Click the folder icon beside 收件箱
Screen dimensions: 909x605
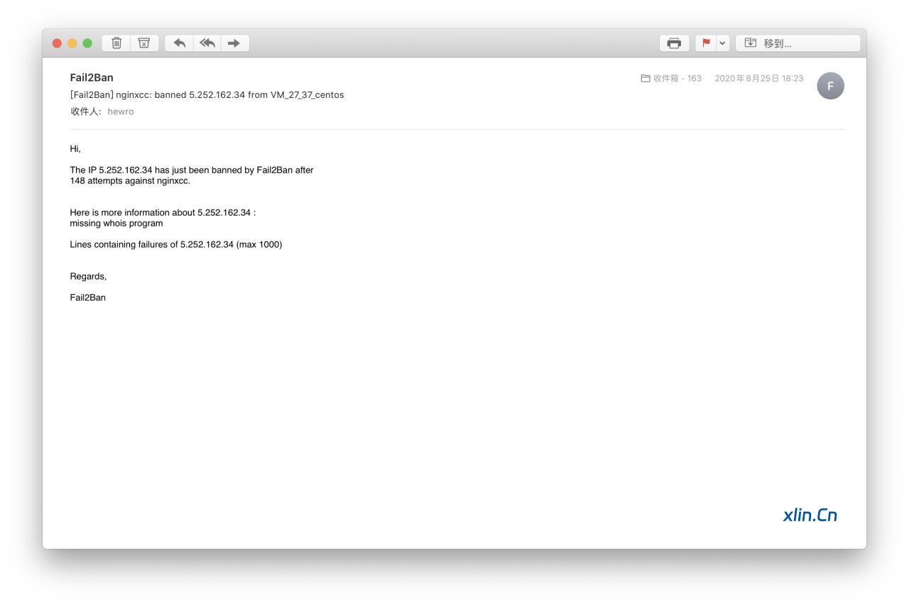[646, 78]
